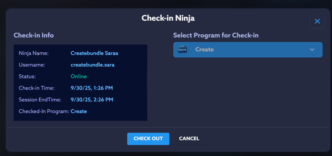The image size is (332, 156).
Task: Click the CANCEL button
Action: pyautogui.click(x=189, y=139)
